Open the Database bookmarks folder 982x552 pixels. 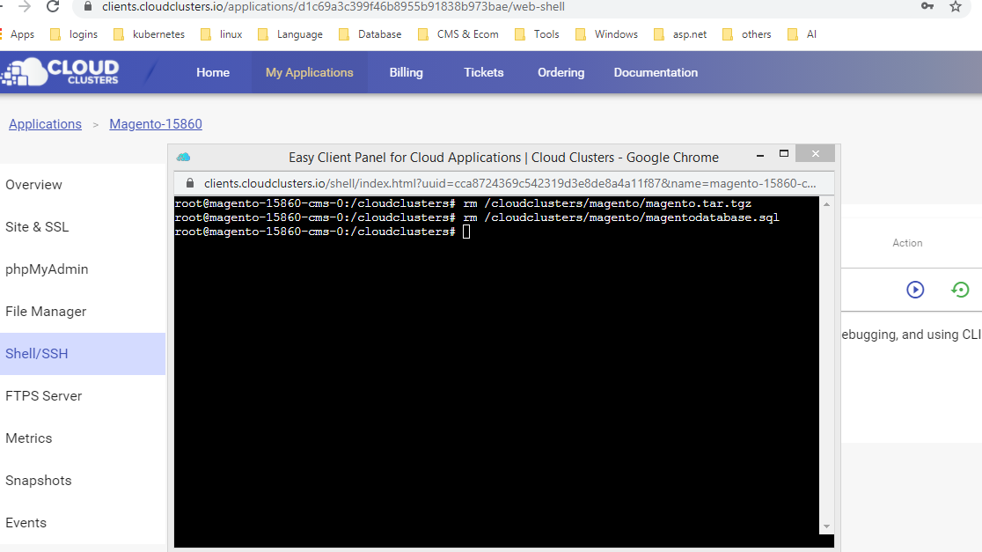coord(370,34)
